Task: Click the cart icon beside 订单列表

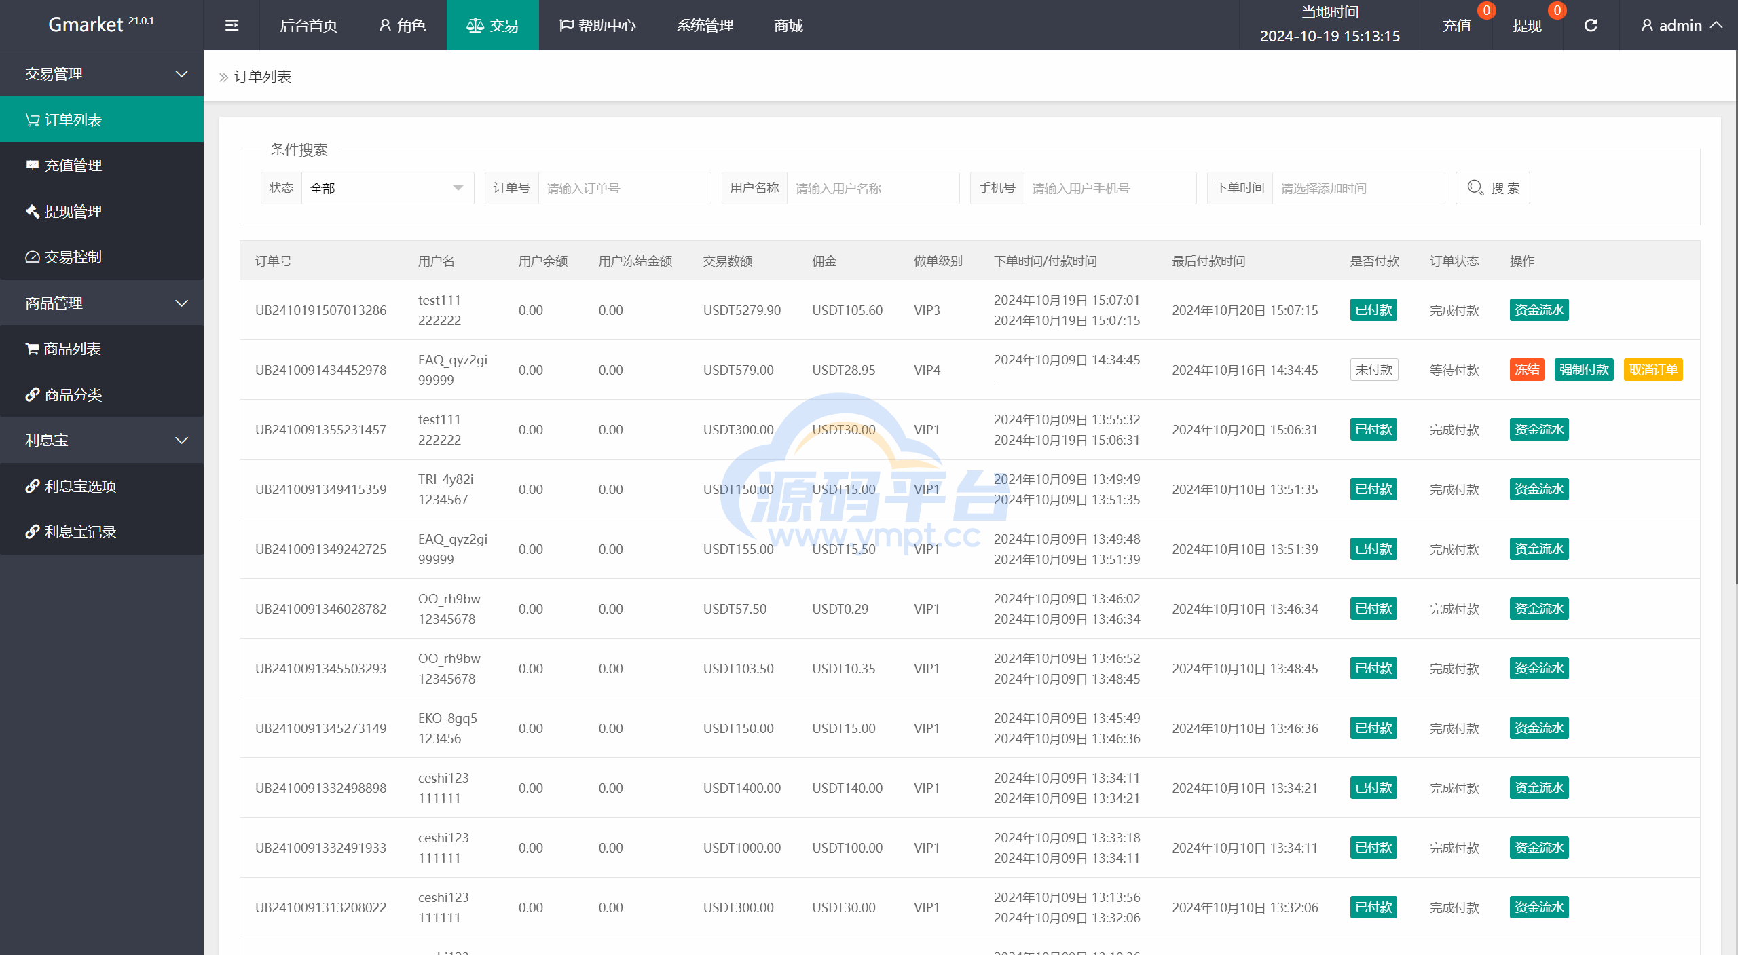Action: coord(33,119)
